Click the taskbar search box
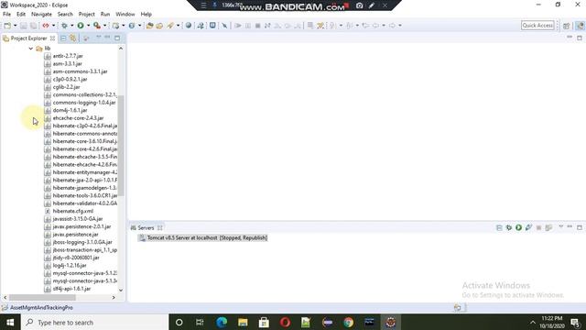The height and width of the screenshot is (330, 586). pyautogui.click(x=95, y=322)
